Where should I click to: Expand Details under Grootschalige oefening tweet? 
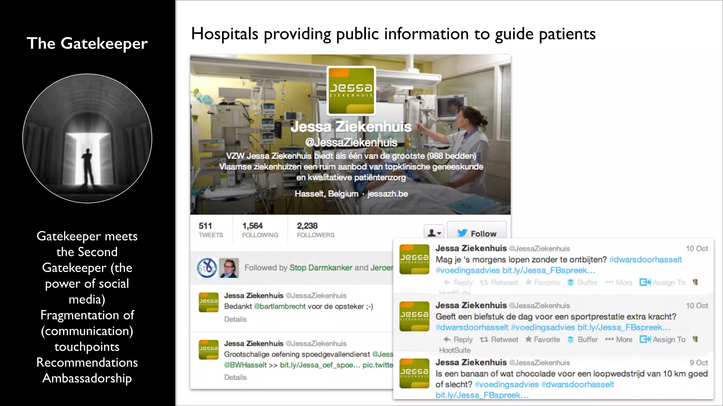point(235,377)
